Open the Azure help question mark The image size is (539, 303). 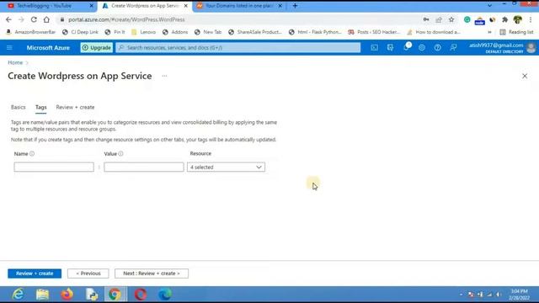[437, 47]
